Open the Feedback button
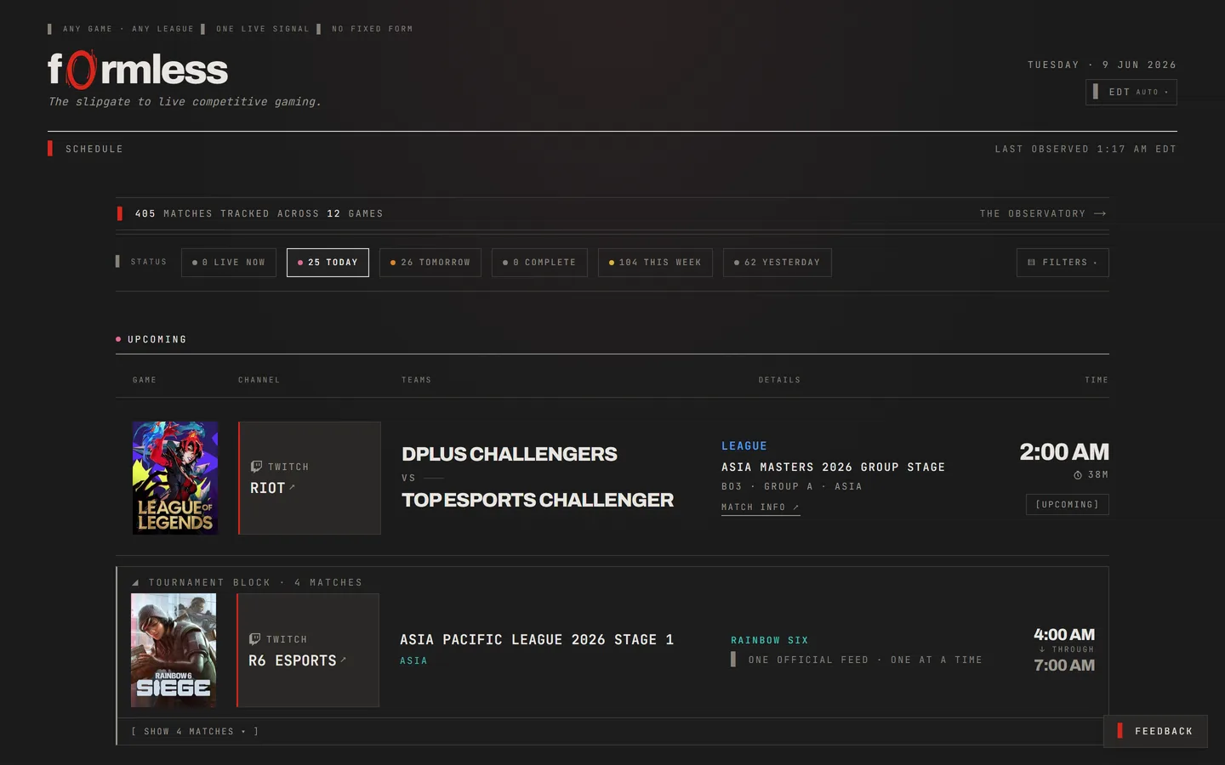The image size is (1225, 765). [x=1155, y=731]
